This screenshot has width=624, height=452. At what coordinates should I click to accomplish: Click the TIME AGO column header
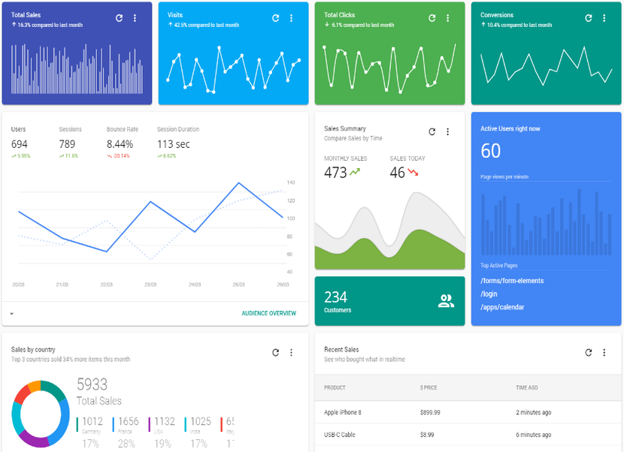click(x=527, y=387)
